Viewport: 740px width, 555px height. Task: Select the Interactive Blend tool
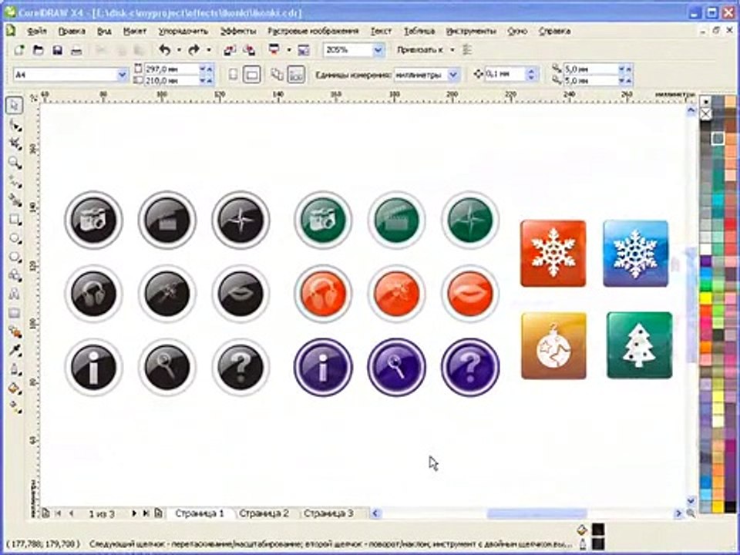click(x=15, y=332)
